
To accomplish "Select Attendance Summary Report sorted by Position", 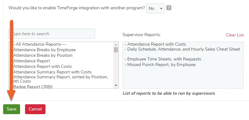I will (x=60, y=79).
